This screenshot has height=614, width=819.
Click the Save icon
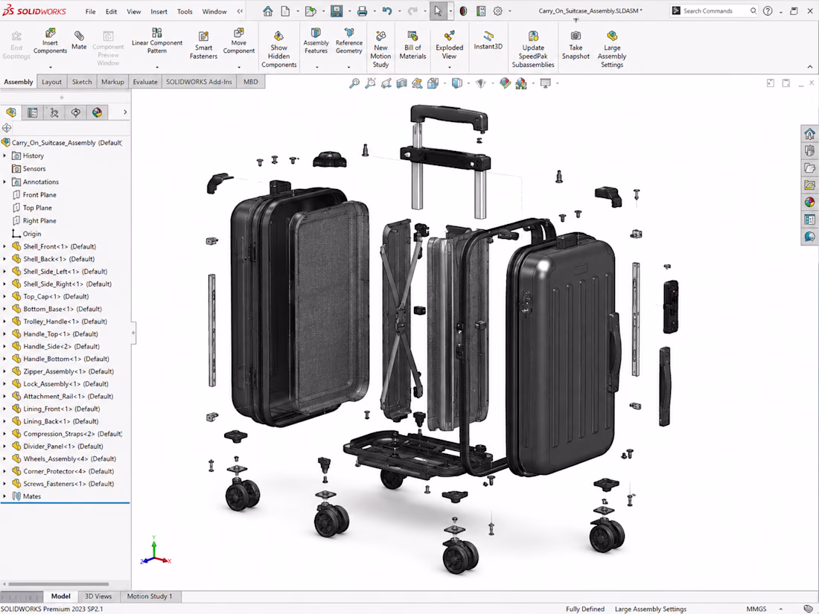point(337,11)
